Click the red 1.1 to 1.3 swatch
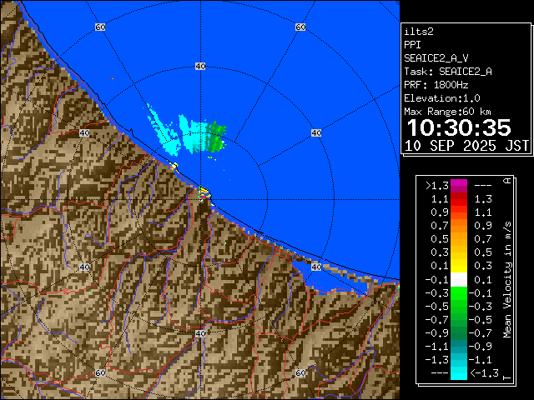The height and width of the screenshot is (400, 534). click(458, 199)
